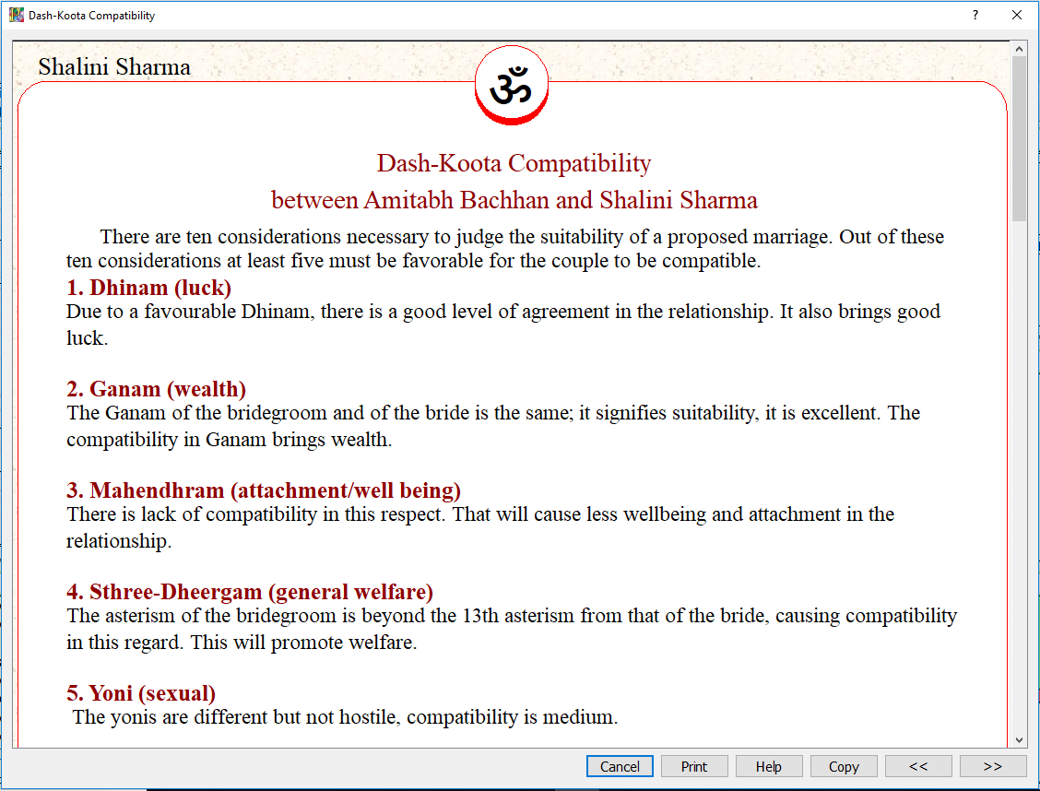Image resolution: width=1040 pixels, height=791 pixels.
Task: Click the question mark help button
Action: point(975,15)
